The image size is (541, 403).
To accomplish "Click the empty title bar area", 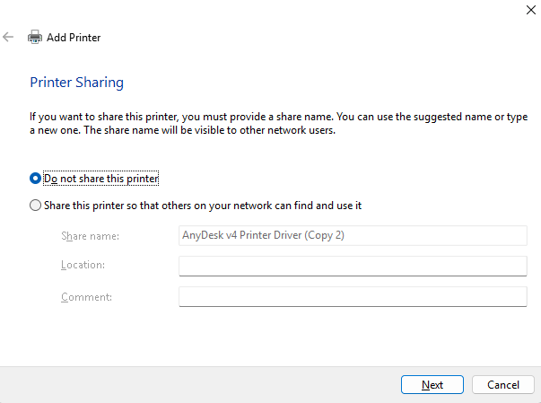I will (x=269, y=11).
